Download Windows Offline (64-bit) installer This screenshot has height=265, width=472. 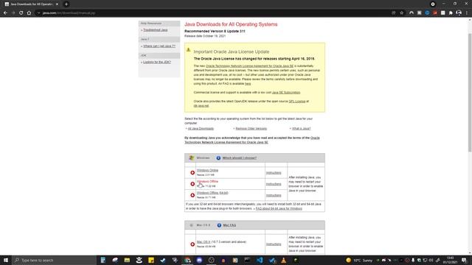pos(212,193)
